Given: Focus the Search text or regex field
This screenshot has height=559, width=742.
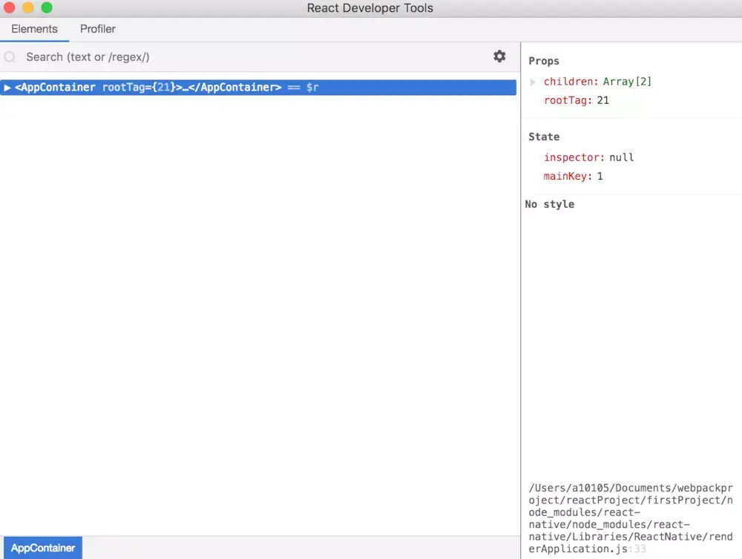Looking at the screenshot, I should click(x=255, y=57).
